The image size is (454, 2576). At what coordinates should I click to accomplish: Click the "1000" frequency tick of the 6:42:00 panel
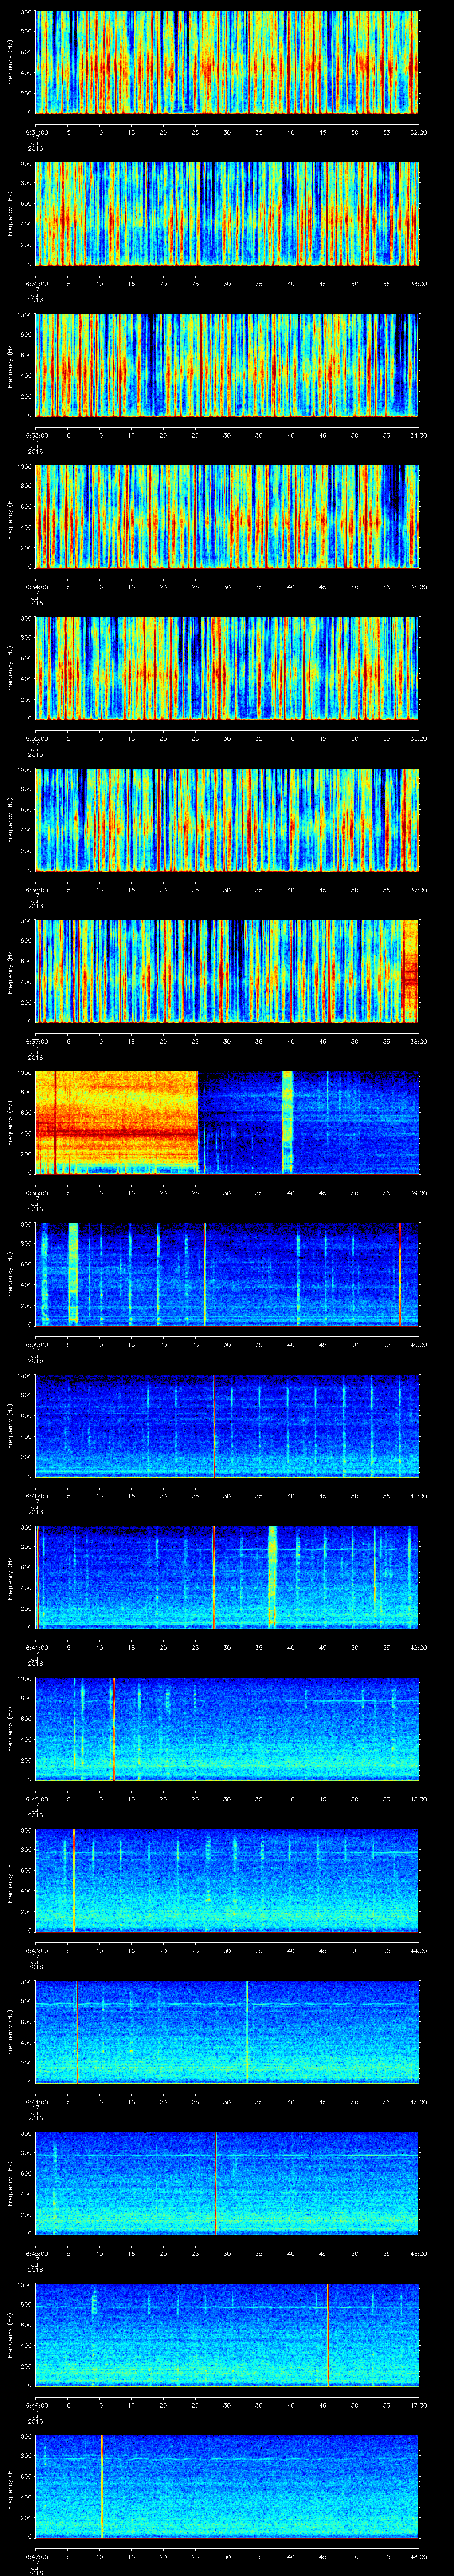(x=25, y=1680)
